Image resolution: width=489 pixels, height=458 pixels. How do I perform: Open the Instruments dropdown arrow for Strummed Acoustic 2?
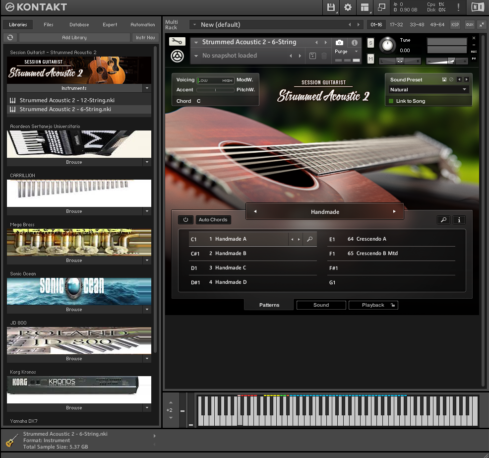147,88
